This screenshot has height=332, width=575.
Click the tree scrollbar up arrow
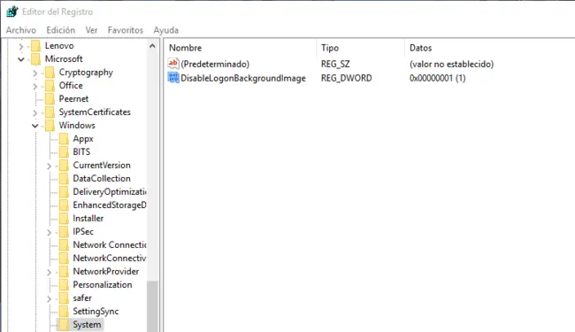(x=152, y=46)
